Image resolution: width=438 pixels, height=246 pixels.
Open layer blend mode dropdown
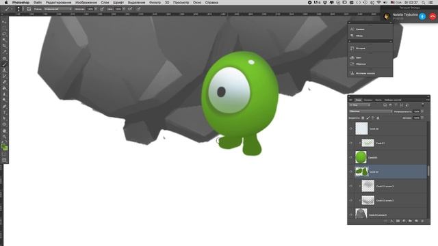[x=371, y=111]
